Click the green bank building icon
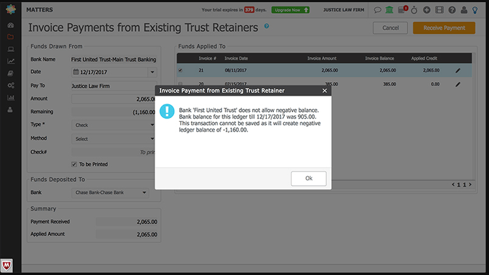This screenshot has height=275, width=489. click(x=389, y=10)
